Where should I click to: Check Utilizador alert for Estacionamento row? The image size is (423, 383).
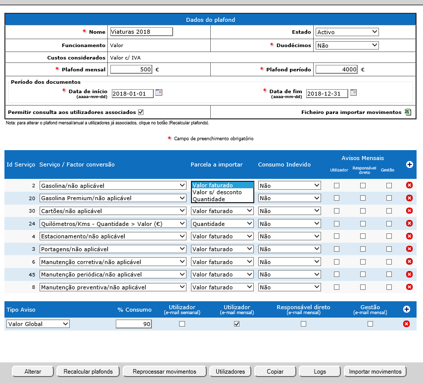[337, 236]
